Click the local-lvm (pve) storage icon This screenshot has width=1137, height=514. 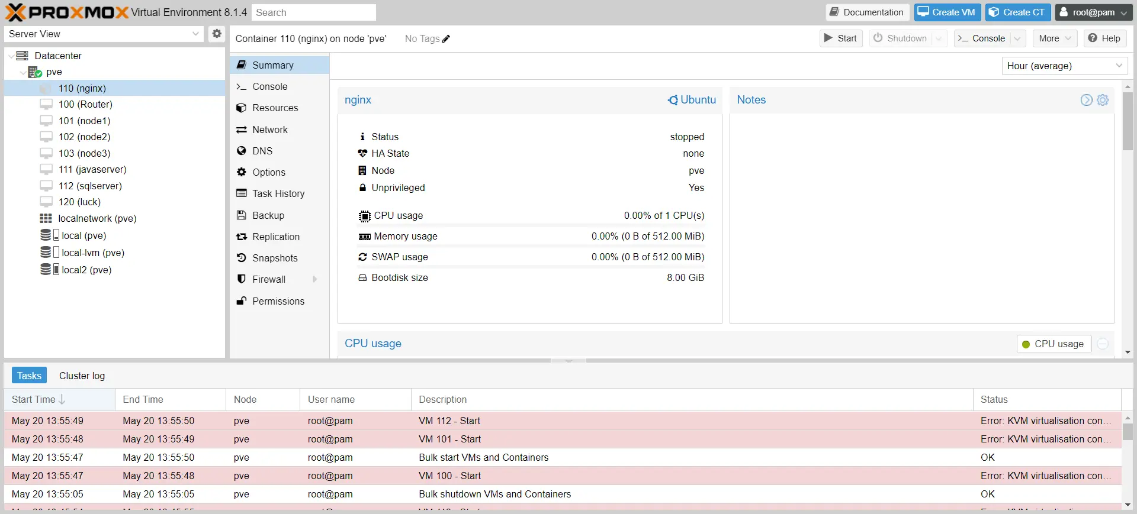[49, 253]
